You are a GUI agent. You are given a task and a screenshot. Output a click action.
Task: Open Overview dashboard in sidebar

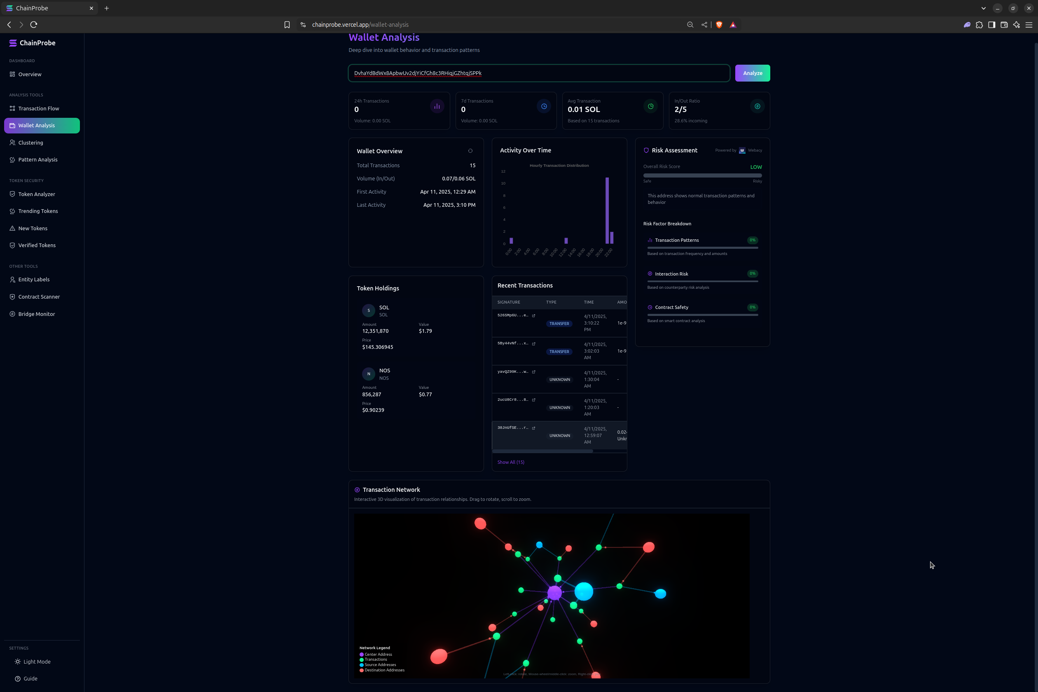42,74
